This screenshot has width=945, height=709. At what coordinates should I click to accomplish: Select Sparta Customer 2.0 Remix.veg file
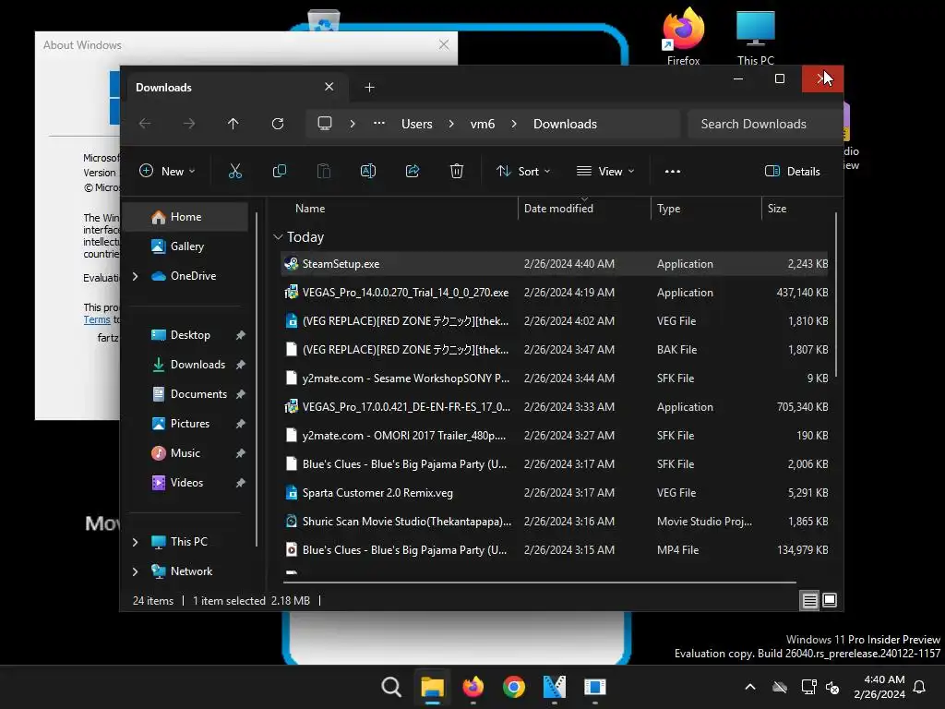tap(555, 493)
